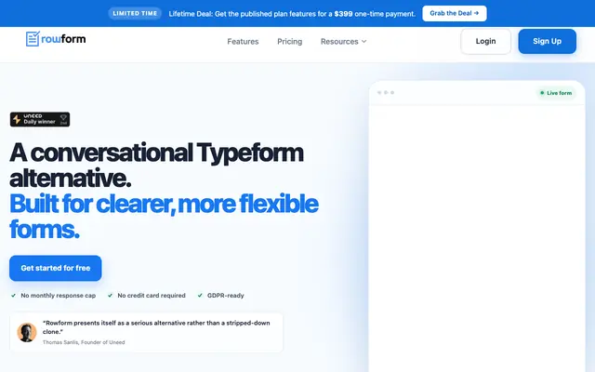
Task: Click the checkmark beside GDPR-ready
Action: tap(200, 296)
